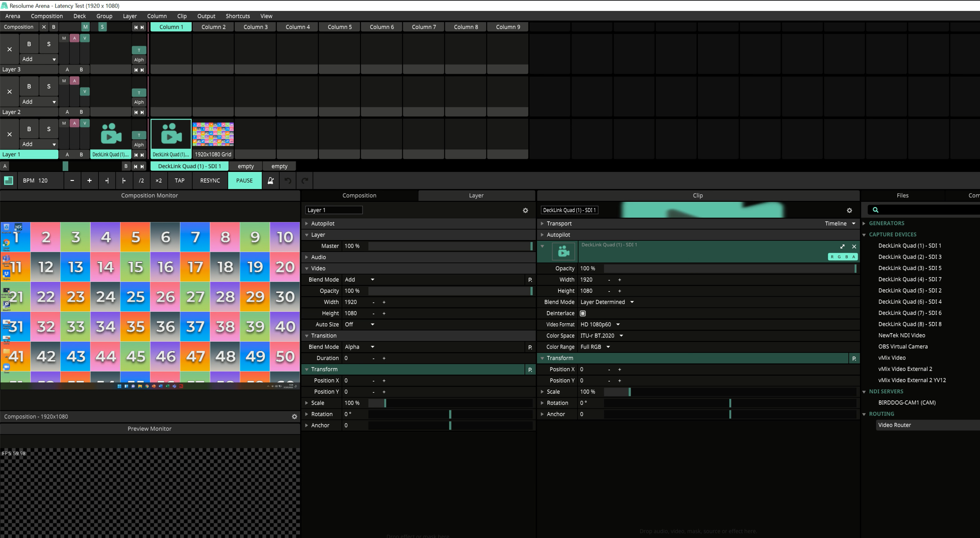Switch to the Composition tab

tap(359, 195)
